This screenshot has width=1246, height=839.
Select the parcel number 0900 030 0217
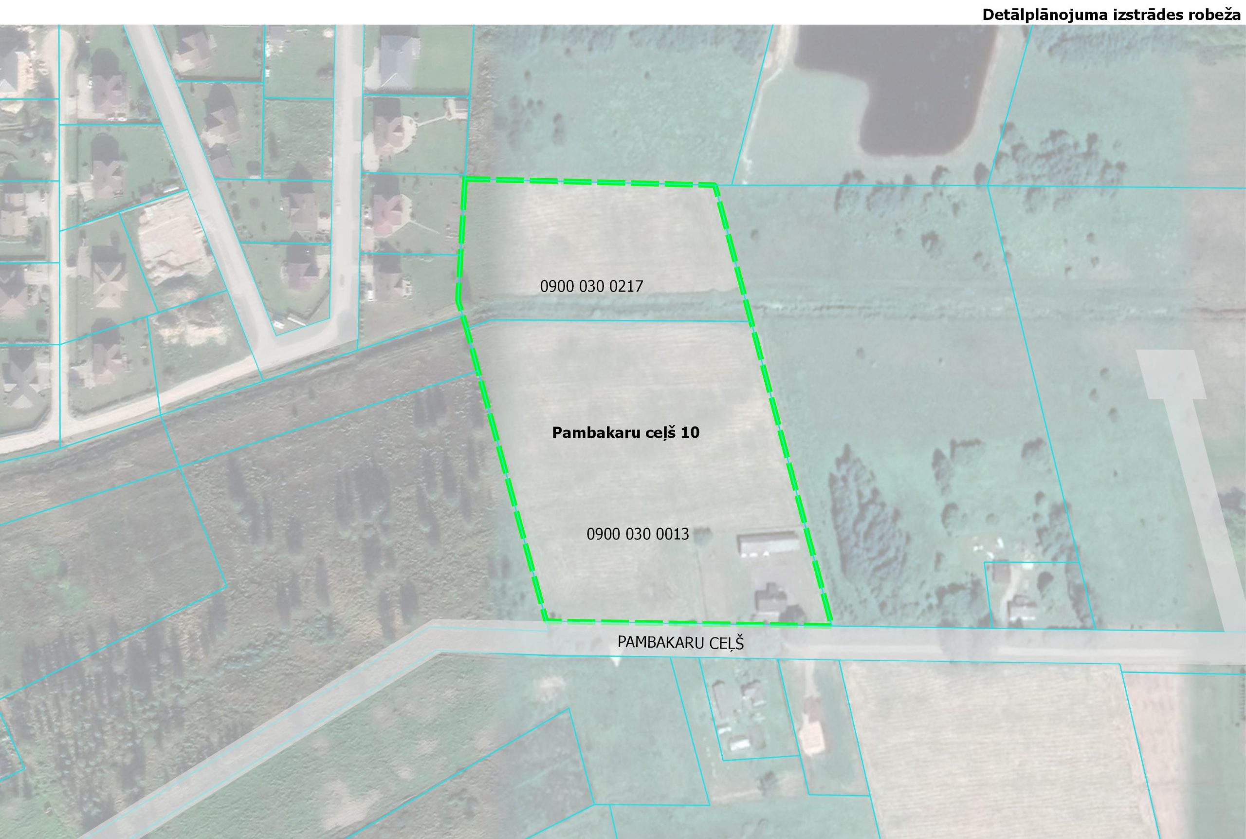[x=591, y=286]
